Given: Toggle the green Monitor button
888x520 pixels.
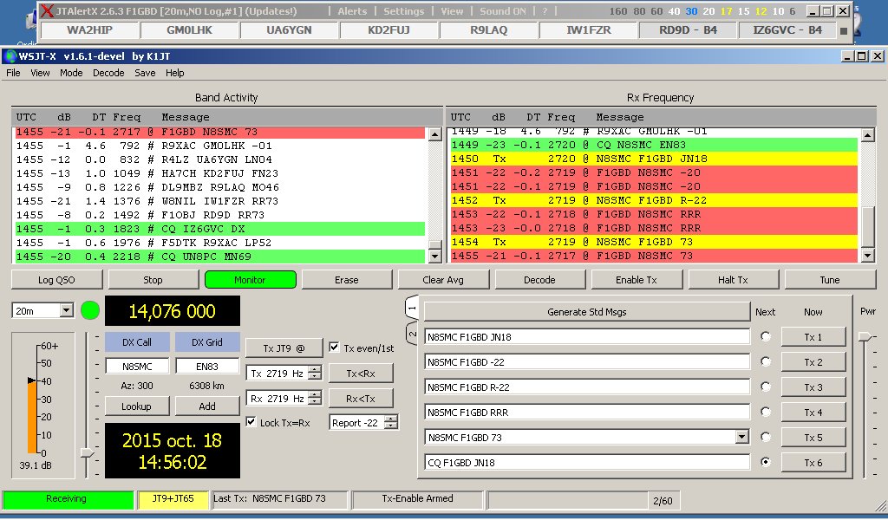Looking at the screenshot, I should click(250, 280).
